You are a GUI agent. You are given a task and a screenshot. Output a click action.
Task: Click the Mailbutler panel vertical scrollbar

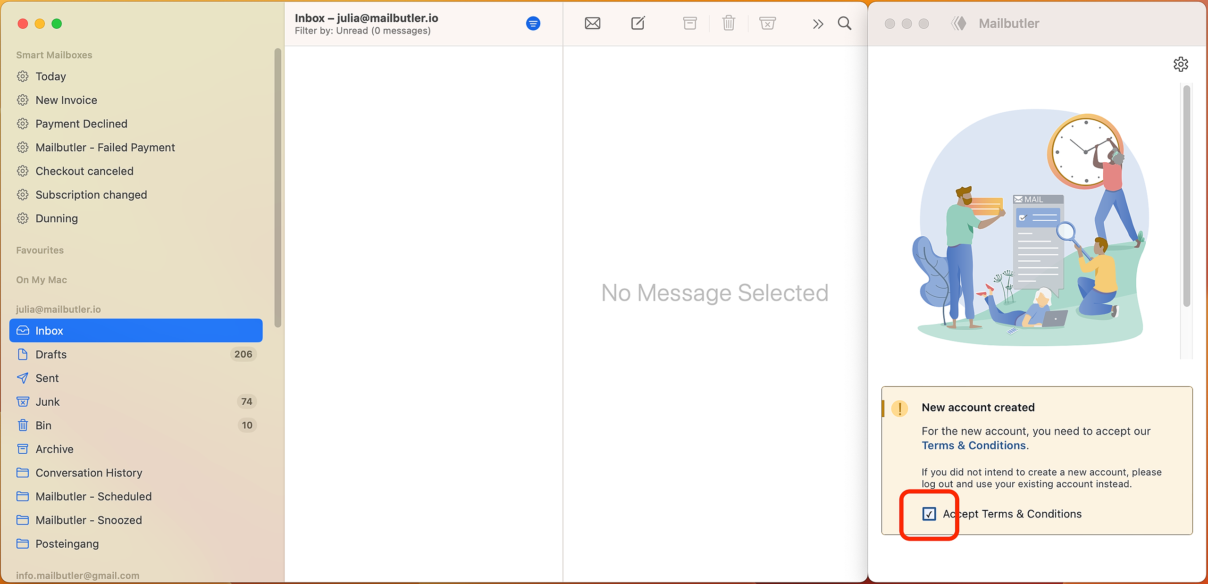click(1187, 196)
